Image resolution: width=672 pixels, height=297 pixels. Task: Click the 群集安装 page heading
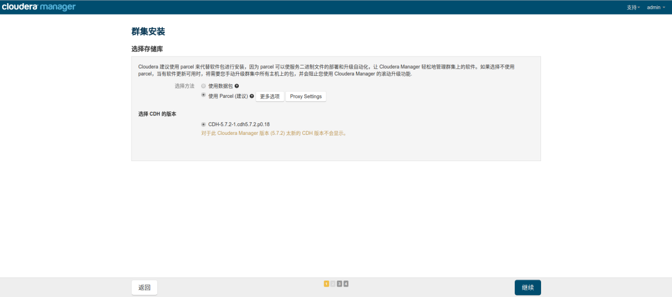148,32
